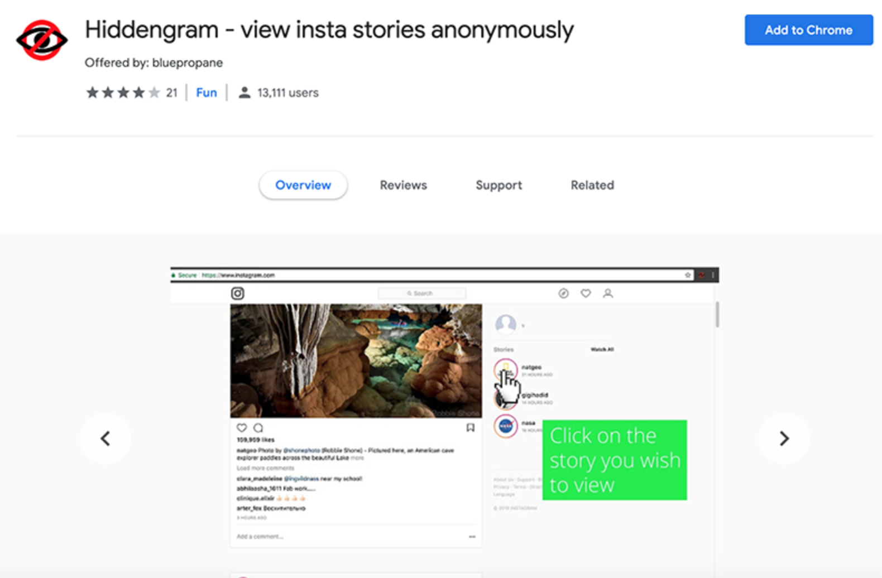Click the Hiddengram crossed-out eye logo

(42, 40)
